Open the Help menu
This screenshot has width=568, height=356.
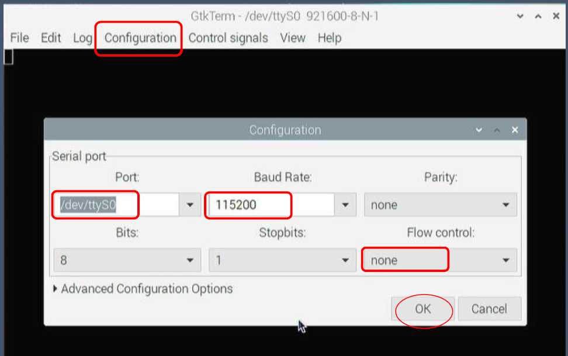click(329, 38)
